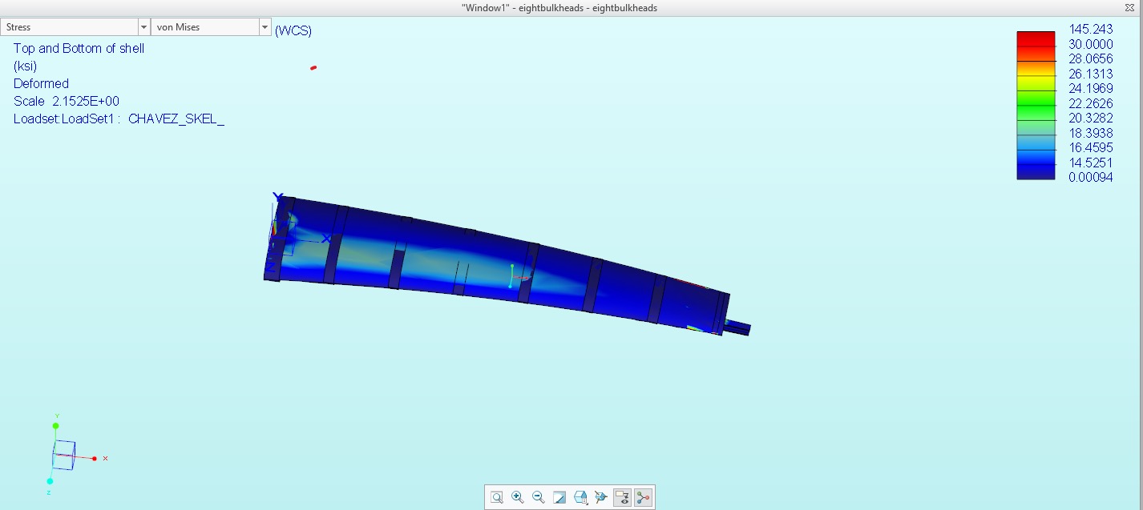This screenshot has width=1143, height=510.
Task: Click the small red marker above the model
Action: [x=313, y=68]
